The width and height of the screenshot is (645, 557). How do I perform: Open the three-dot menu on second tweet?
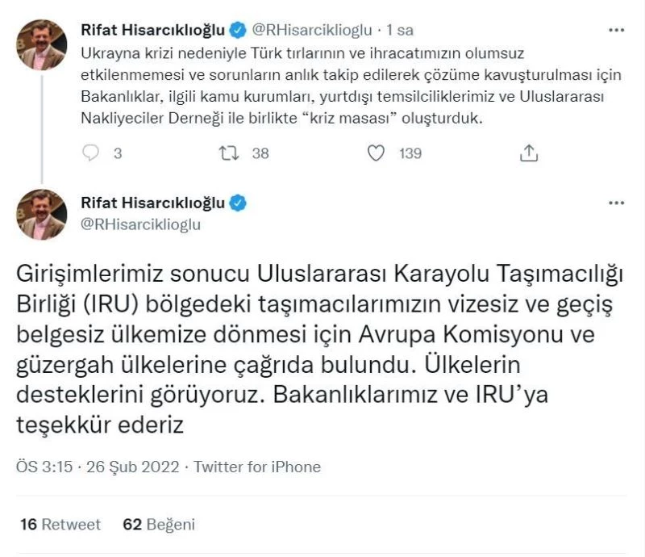(x=616, y=203)
